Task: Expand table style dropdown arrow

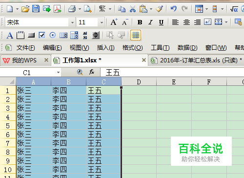Action: click(206, 9)
